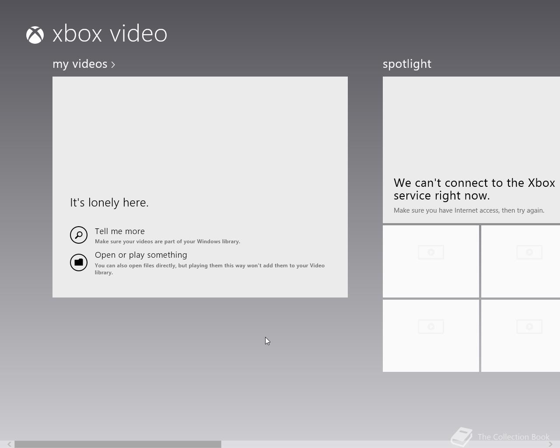Click the scroll right arrow on horizontal scrollbar

(550, 444)
